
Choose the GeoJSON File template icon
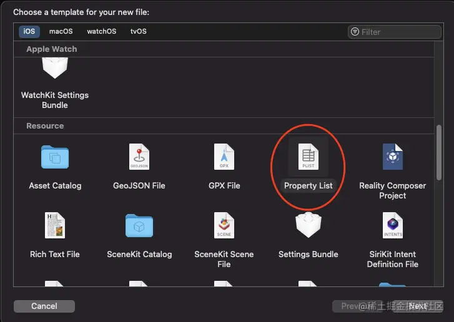pos(139,157)
